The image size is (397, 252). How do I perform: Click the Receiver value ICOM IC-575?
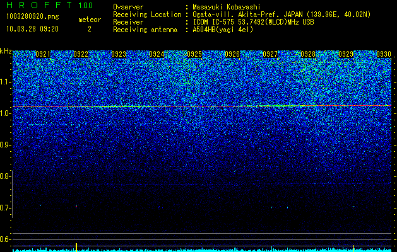214,22
